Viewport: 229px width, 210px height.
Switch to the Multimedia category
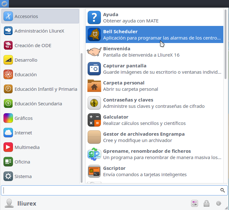click(40, 147)
